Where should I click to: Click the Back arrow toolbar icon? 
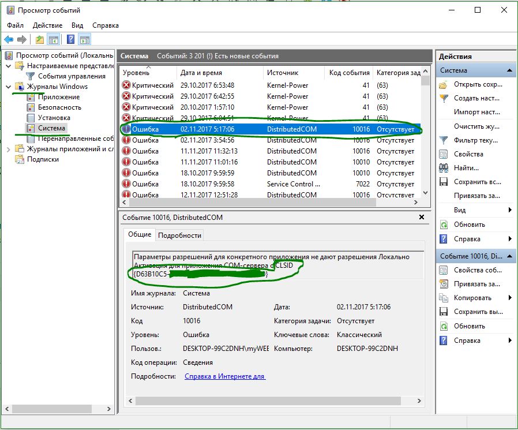tap(9, 40)
